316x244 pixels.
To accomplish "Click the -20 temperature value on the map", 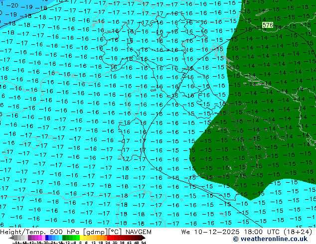I will [12, 5].
